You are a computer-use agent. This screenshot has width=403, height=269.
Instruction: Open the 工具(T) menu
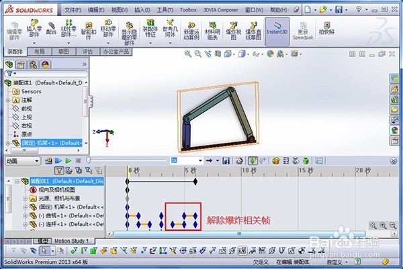(x=165, y=10)
